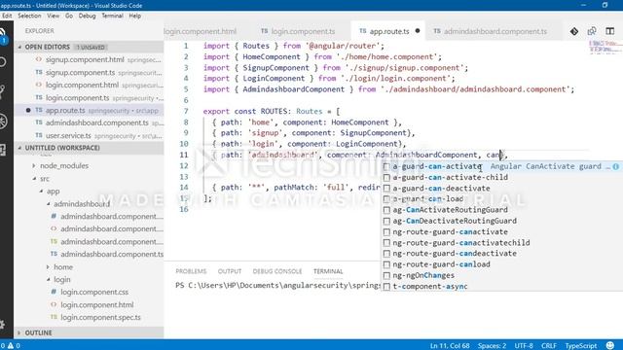Open the Edit menu
623x350 pixels.
coord(7,16)
